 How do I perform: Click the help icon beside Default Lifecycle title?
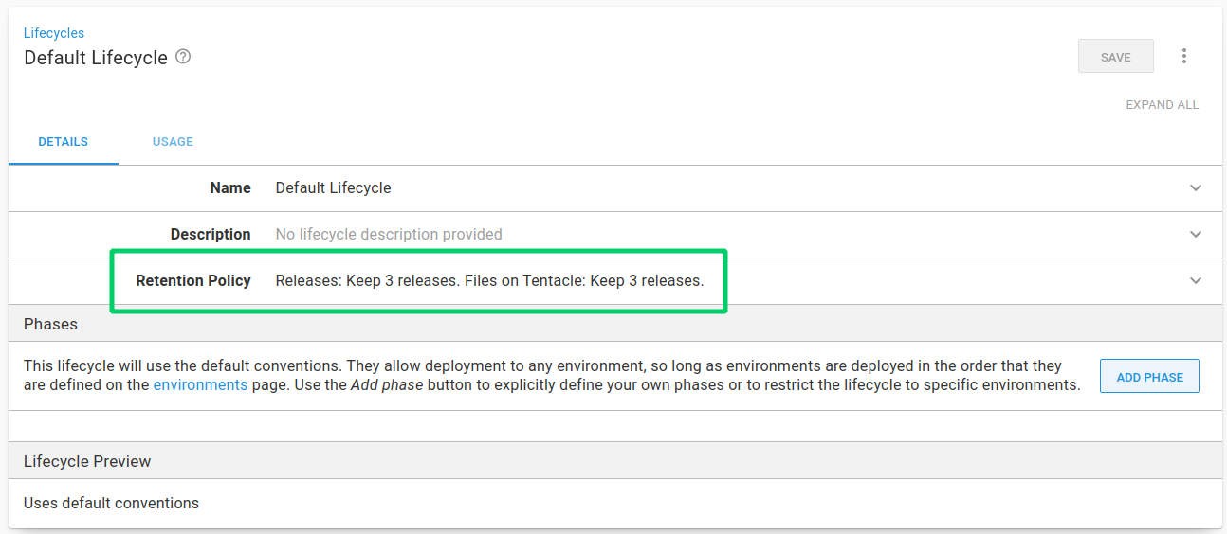click(x=184, y=57)
